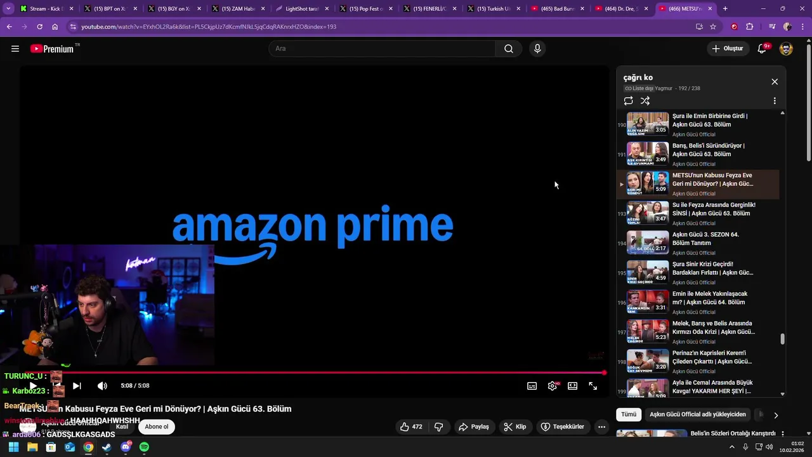Share the video via Paylaş
This screenshot has width=812, height=457.
click(x=474, y=427)
